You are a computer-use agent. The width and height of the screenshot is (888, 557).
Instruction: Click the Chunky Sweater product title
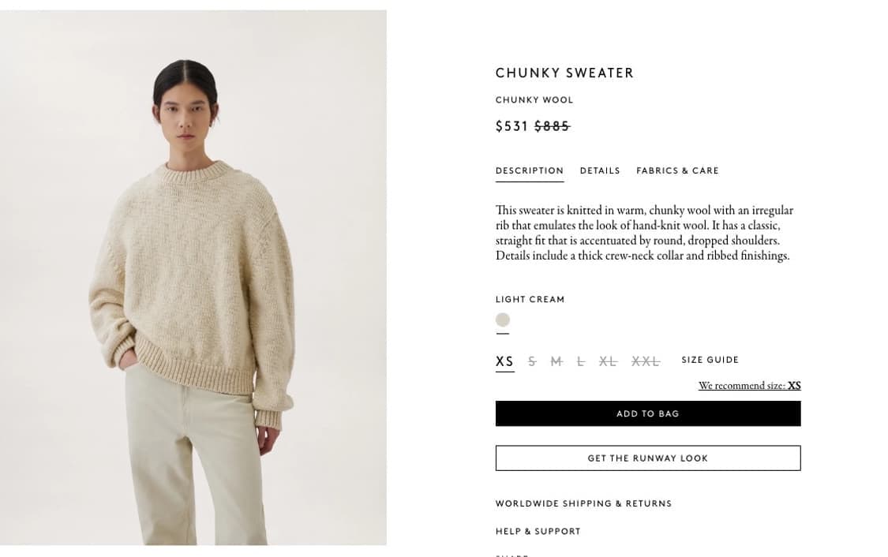[x=564, y=73]
